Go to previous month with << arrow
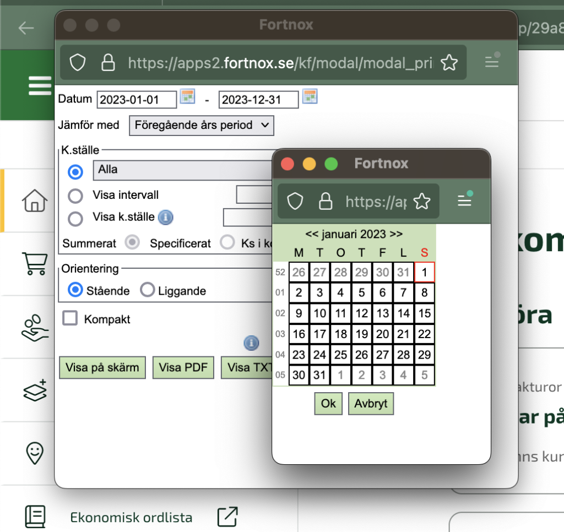The image size is (564, 532). [312, 234]
